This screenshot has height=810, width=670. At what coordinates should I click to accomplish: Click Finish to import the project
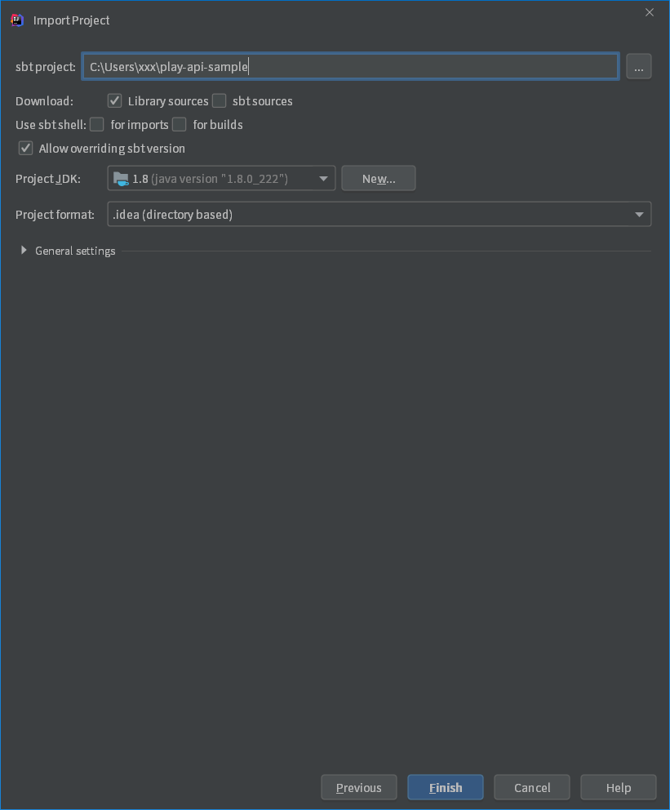(x=445, y=787)
